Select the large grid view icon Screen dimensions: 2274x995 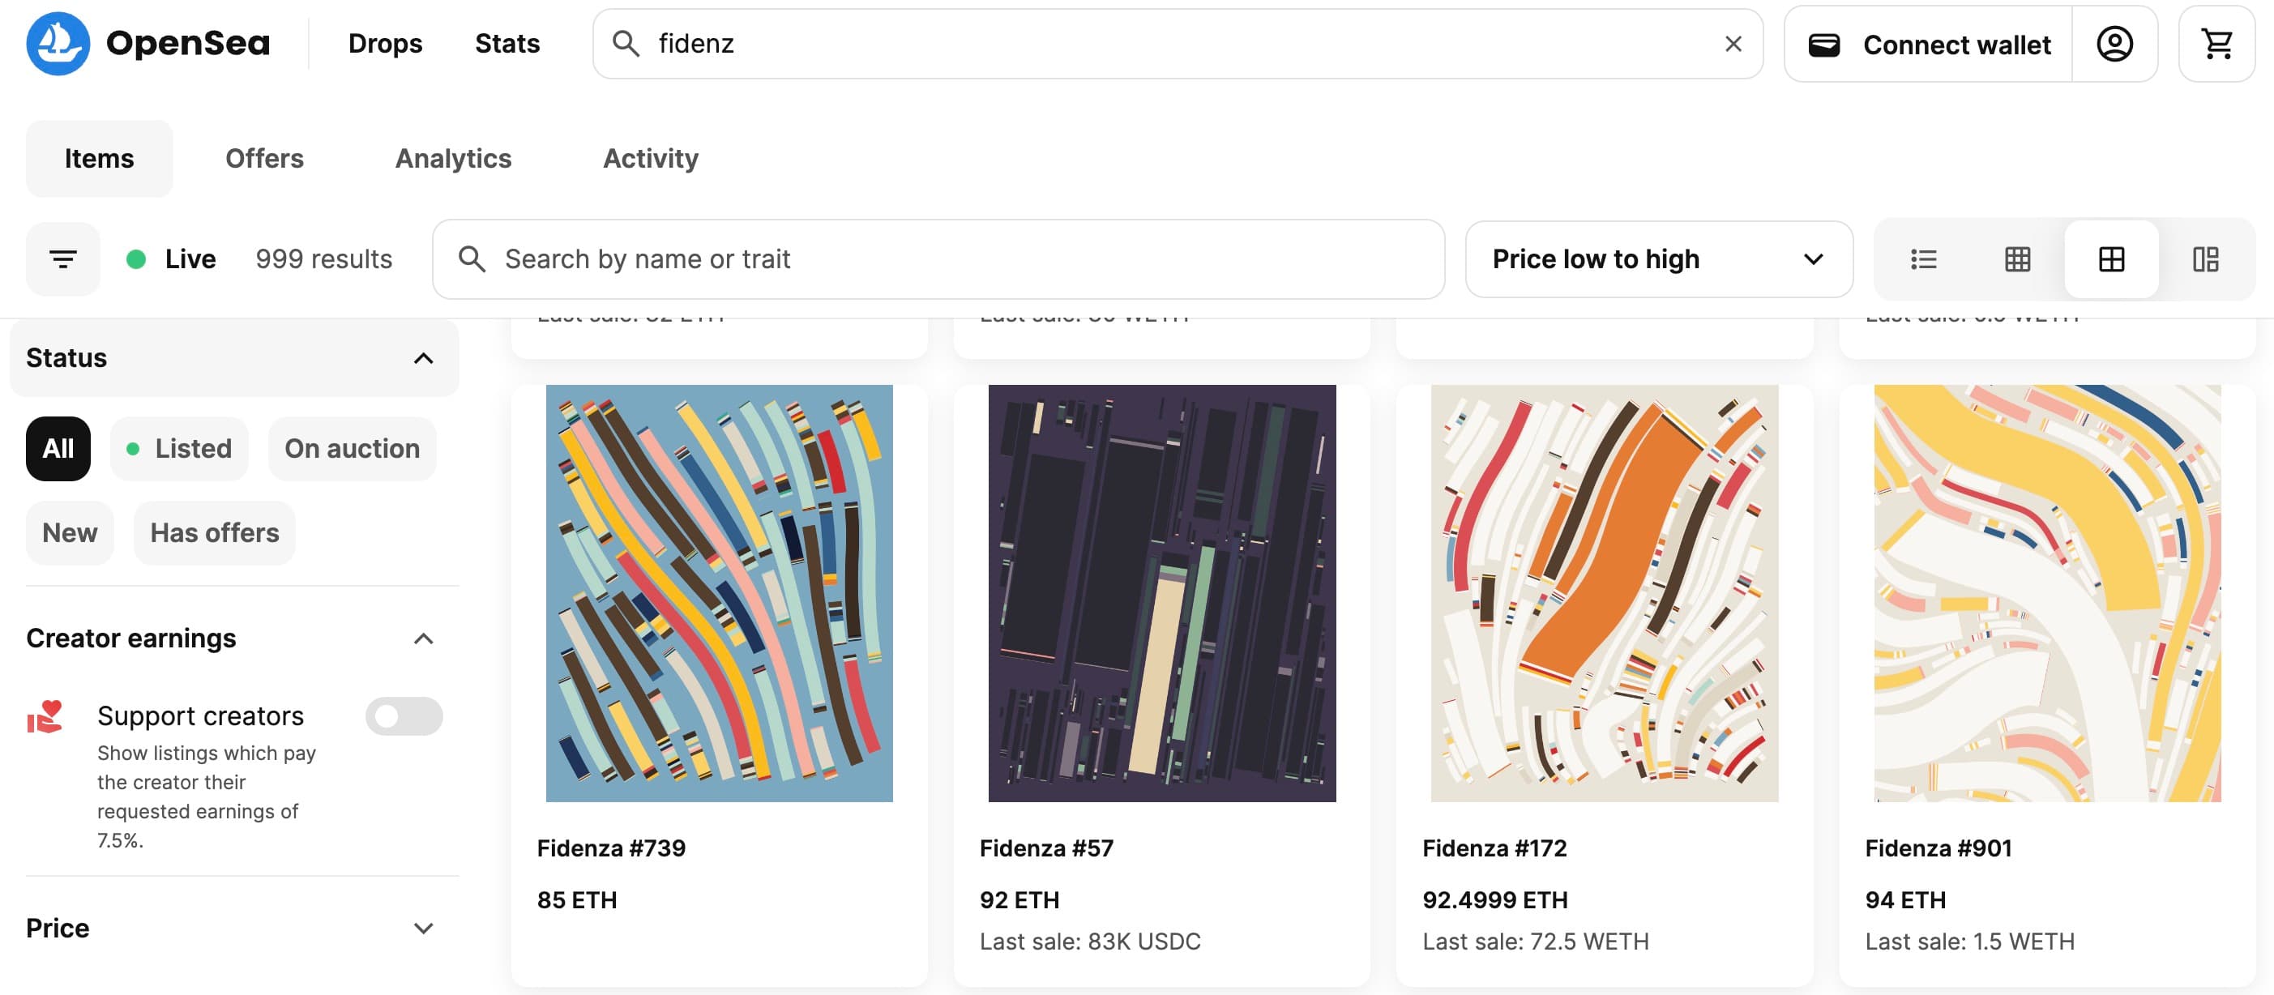pyautogui.click(x=2110, y=259)
